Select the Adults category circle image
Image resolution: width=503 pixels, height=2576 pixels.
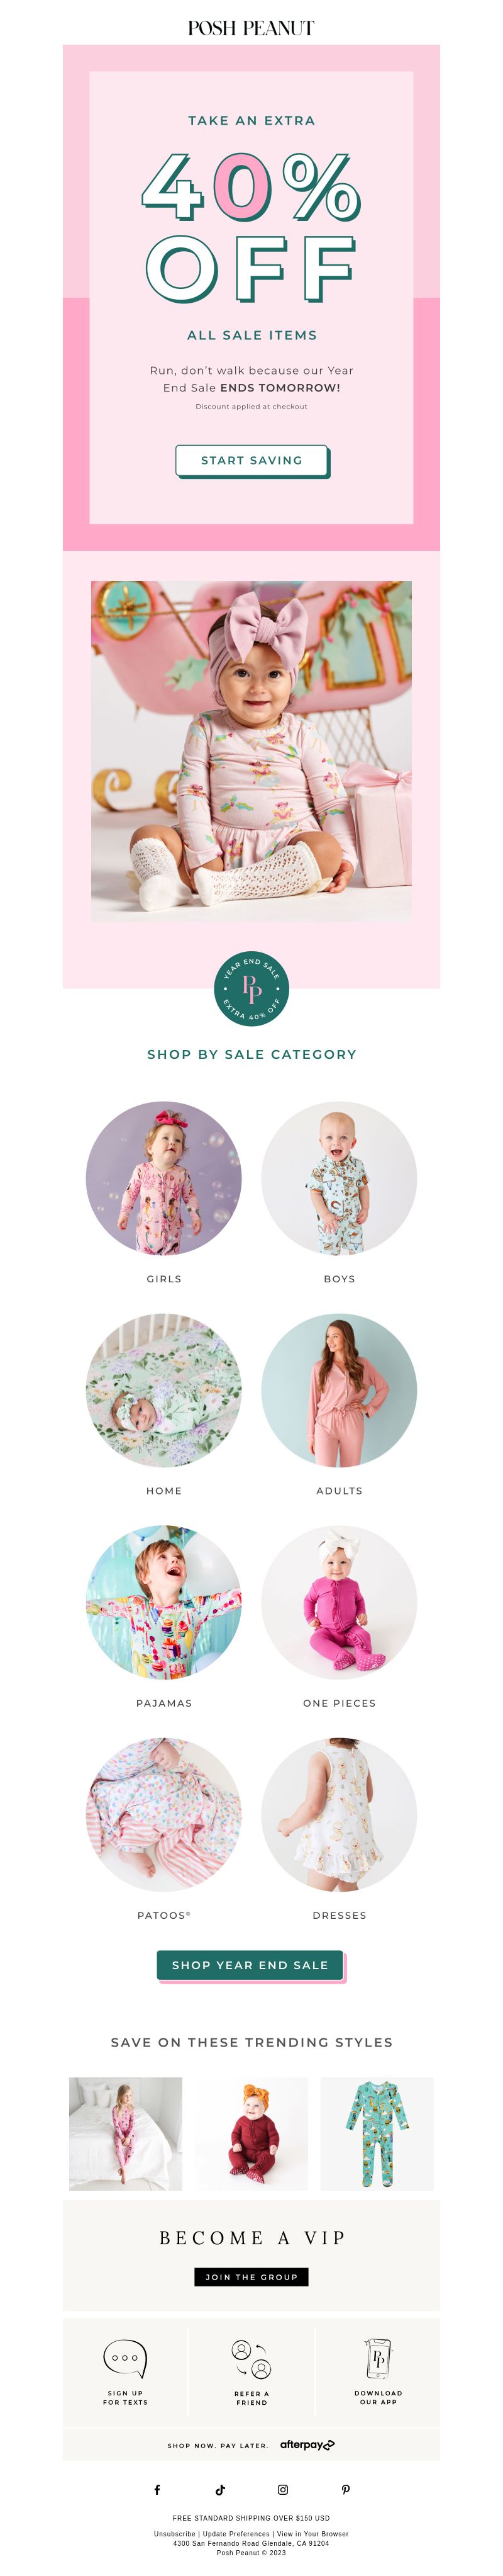point(340,1390)
